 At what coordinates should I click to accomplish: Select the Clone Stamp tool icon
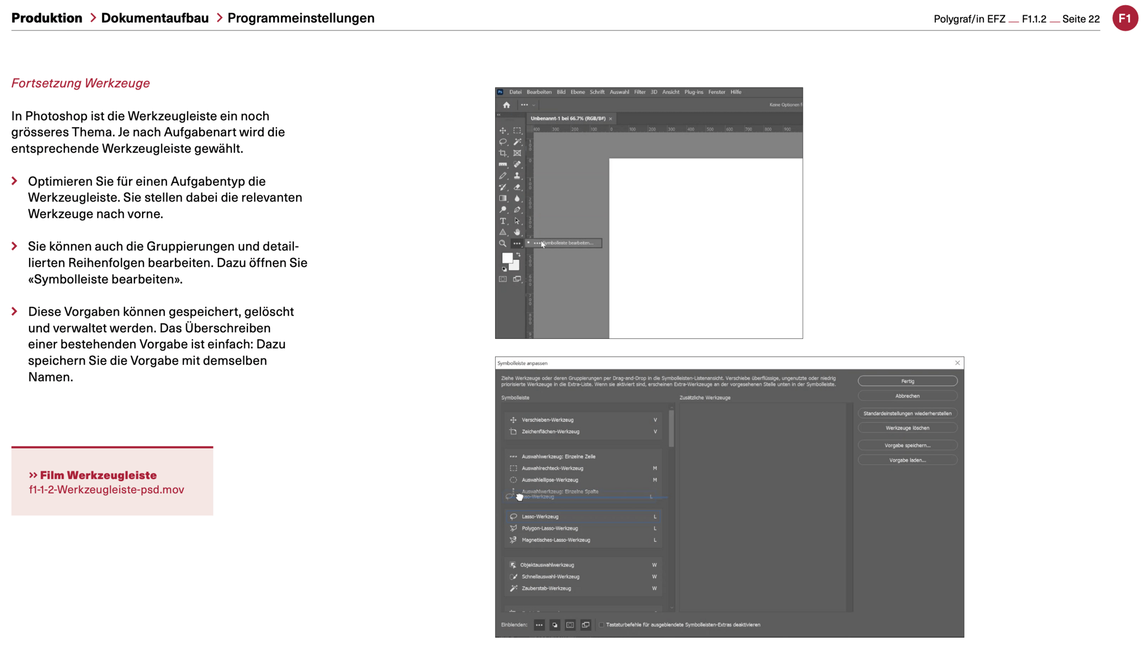tap(517, 176)
